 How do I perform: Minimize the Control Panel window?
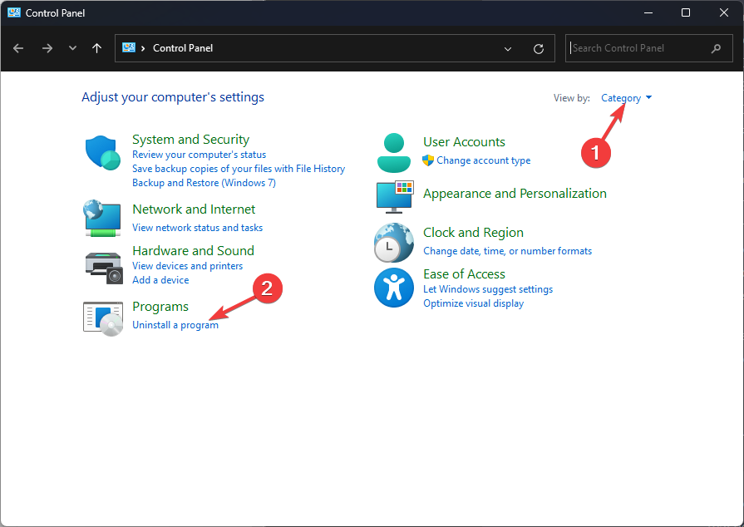click(648, 12)
